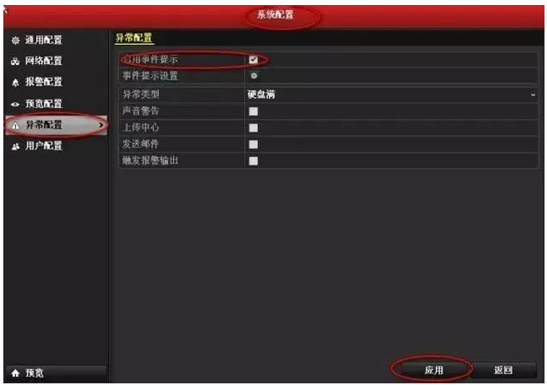Click the dropdown arrow at the right of 异常类型
Viewport: 547px width, 385px height.
533,95
